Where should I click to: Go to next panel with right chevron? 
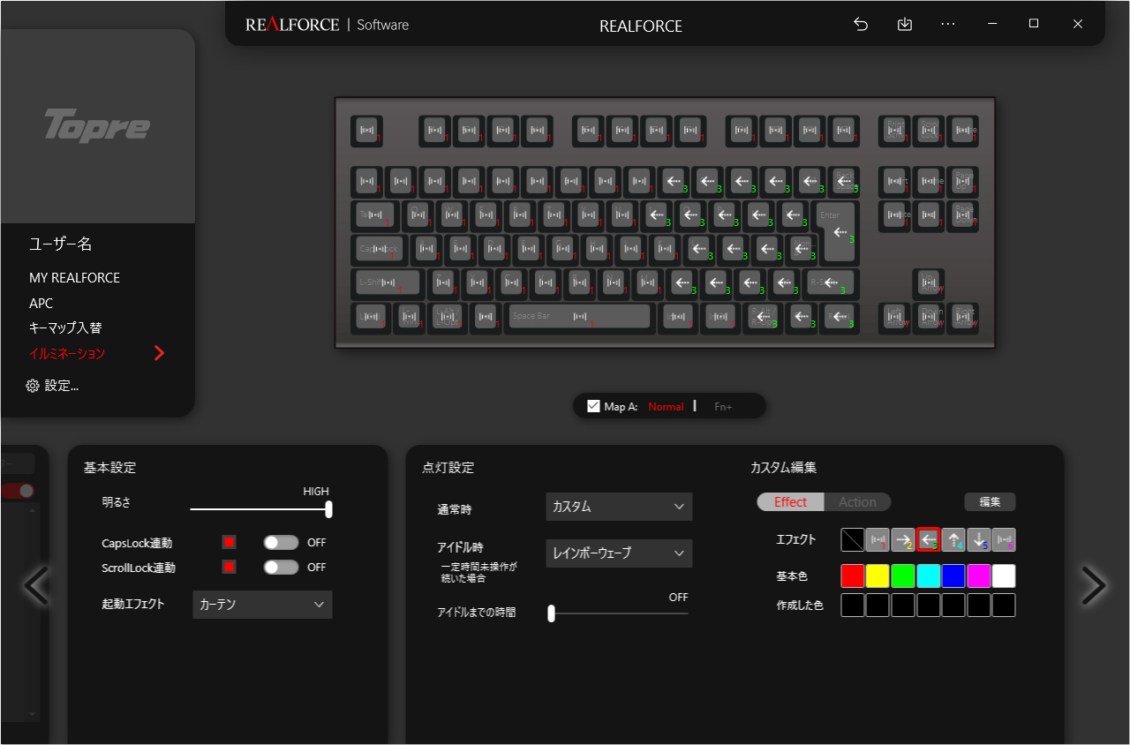point(1093,584)
